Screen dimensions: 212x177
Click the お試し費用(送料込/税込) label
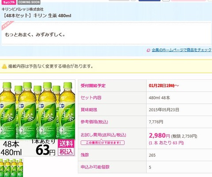point(103,135)
